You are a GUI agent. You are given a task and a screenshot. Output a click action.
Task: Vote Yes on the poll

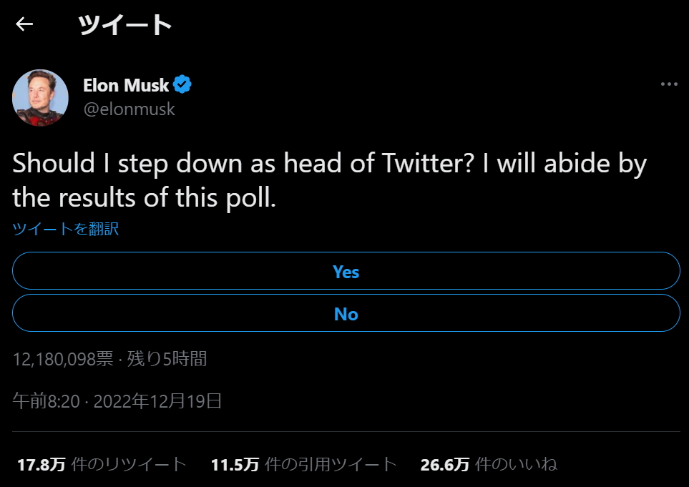(x=346, y=271)
